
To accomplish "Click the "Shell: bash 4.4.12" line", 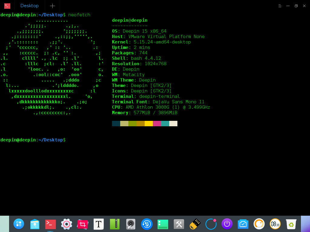I will point(137,58).
